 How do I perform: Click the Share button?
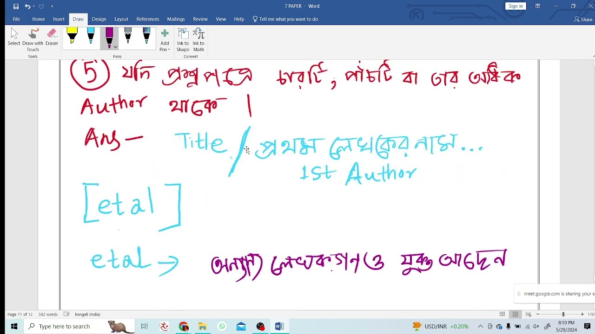(x=583, y=19)
